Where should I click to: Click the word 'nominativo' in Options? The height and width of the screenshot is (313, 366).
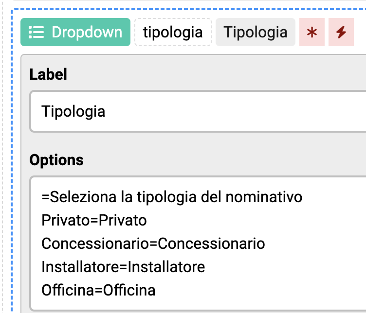[x=264, y=197]
